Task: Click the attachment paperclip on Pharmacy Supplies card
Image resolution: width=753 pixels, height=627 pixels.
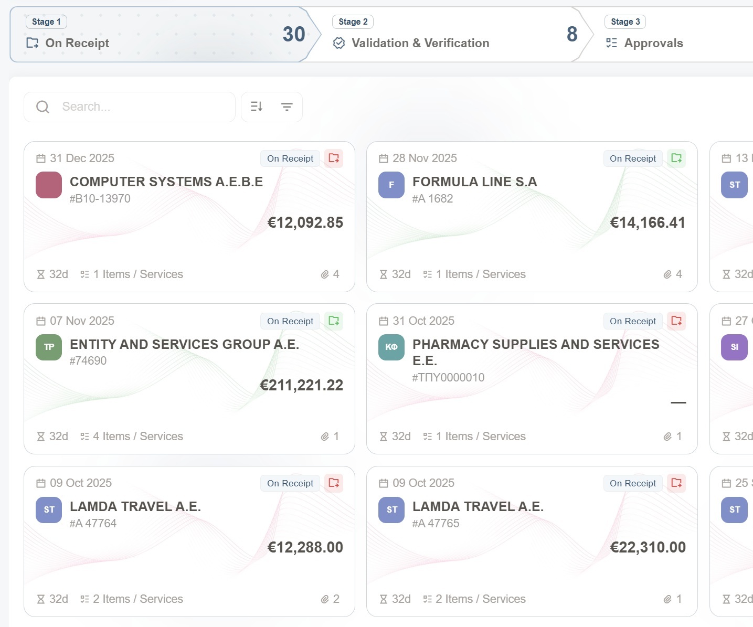Action: (667, 437)
